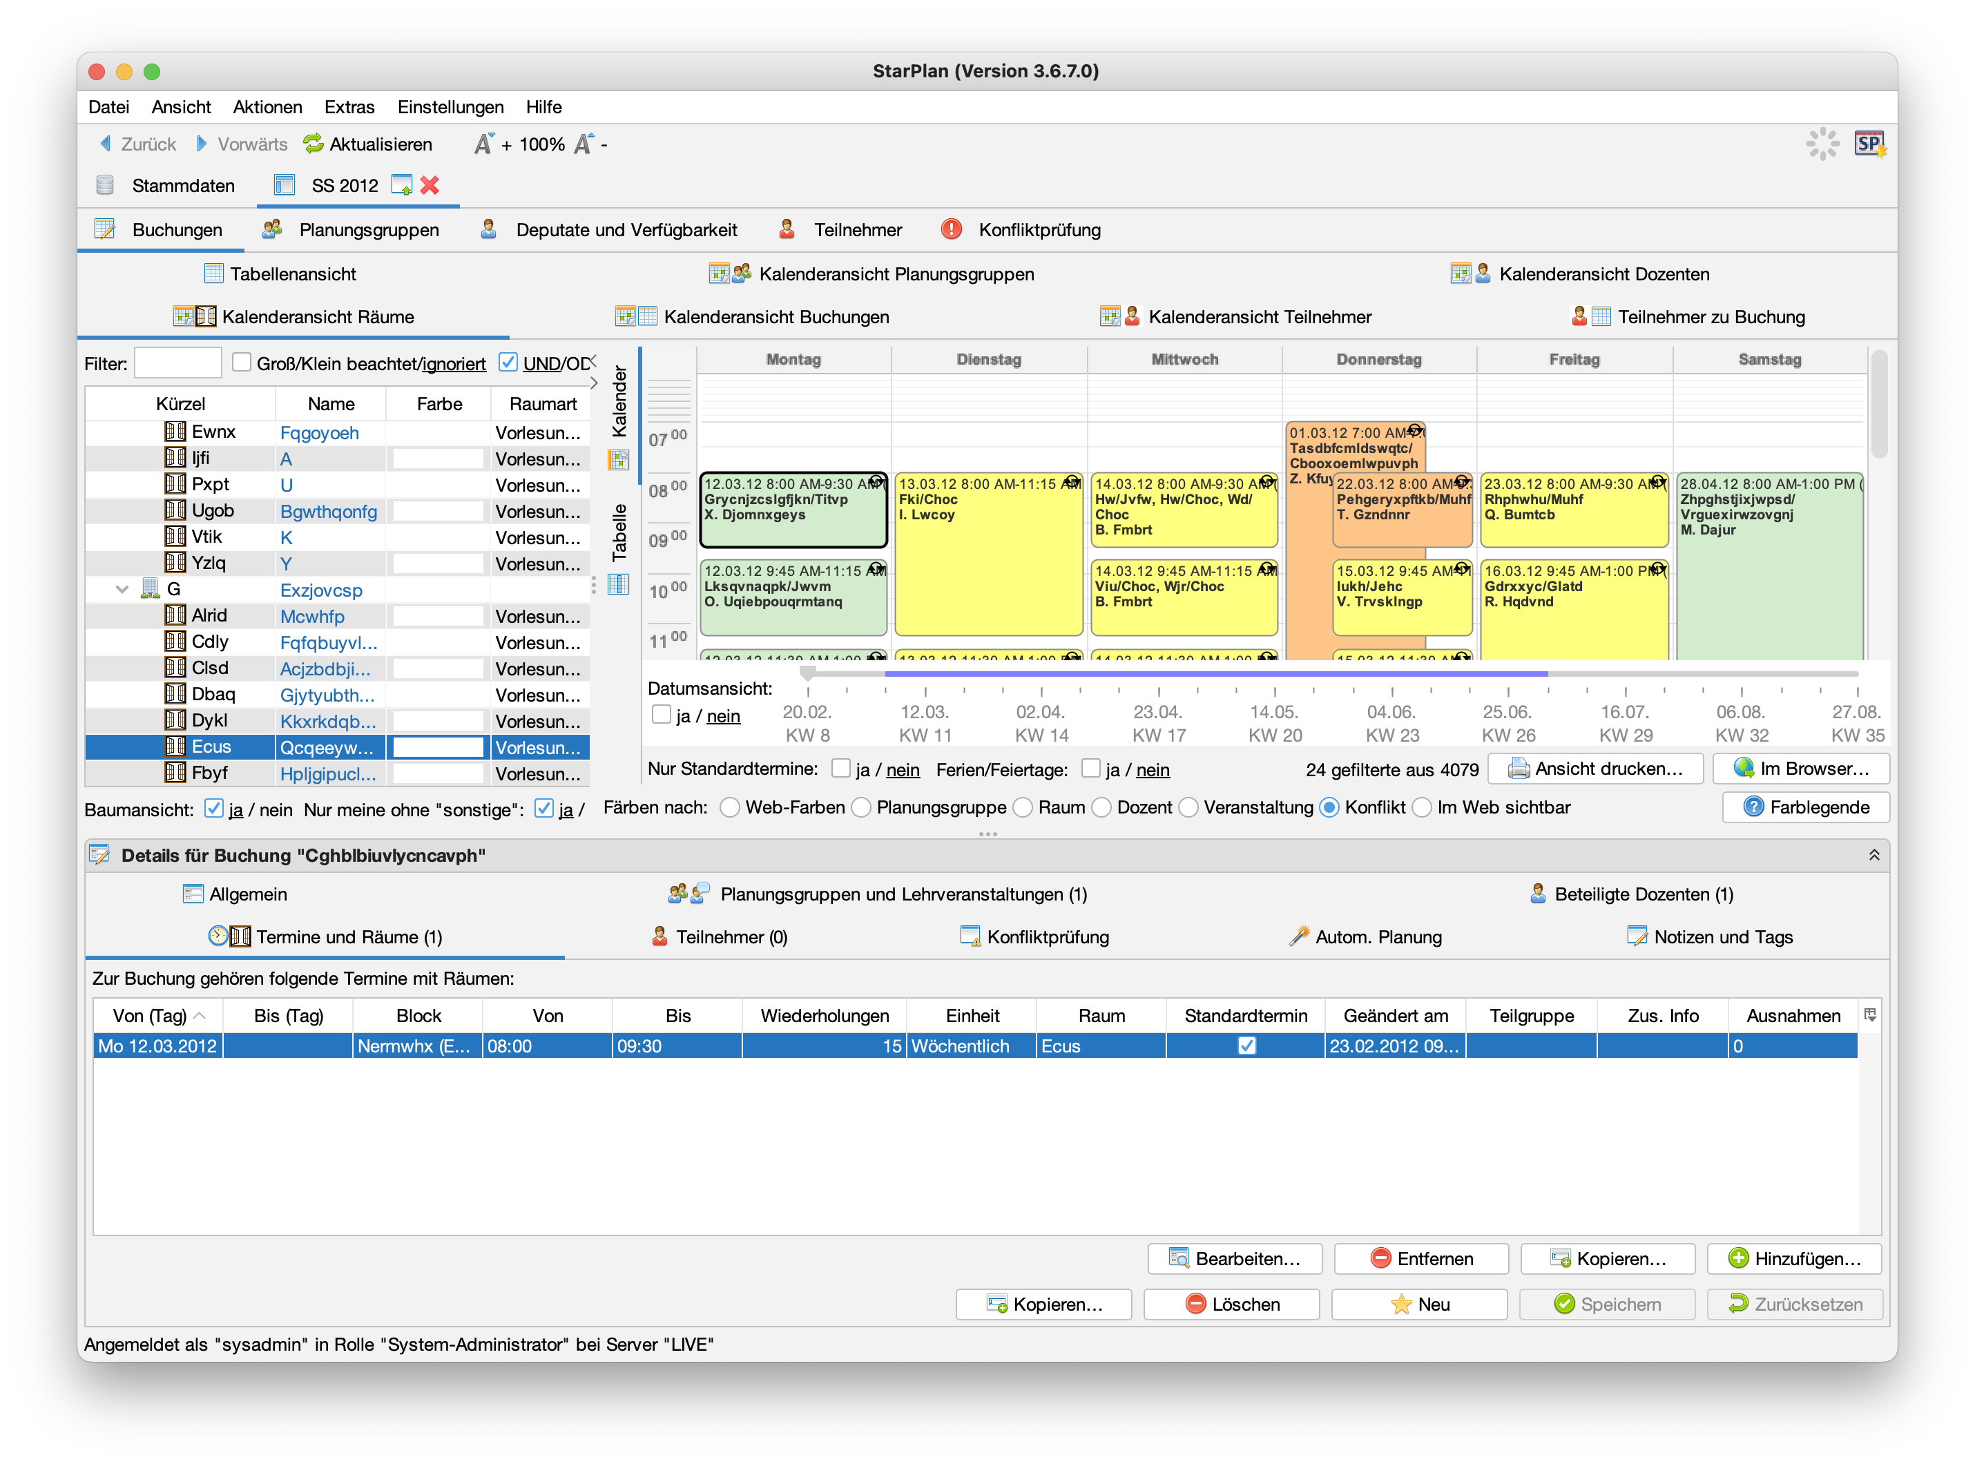Click the SS 2012 new-tab icon
Image resolution: width=1975 pixels, height=1464 pixels.
401,185
